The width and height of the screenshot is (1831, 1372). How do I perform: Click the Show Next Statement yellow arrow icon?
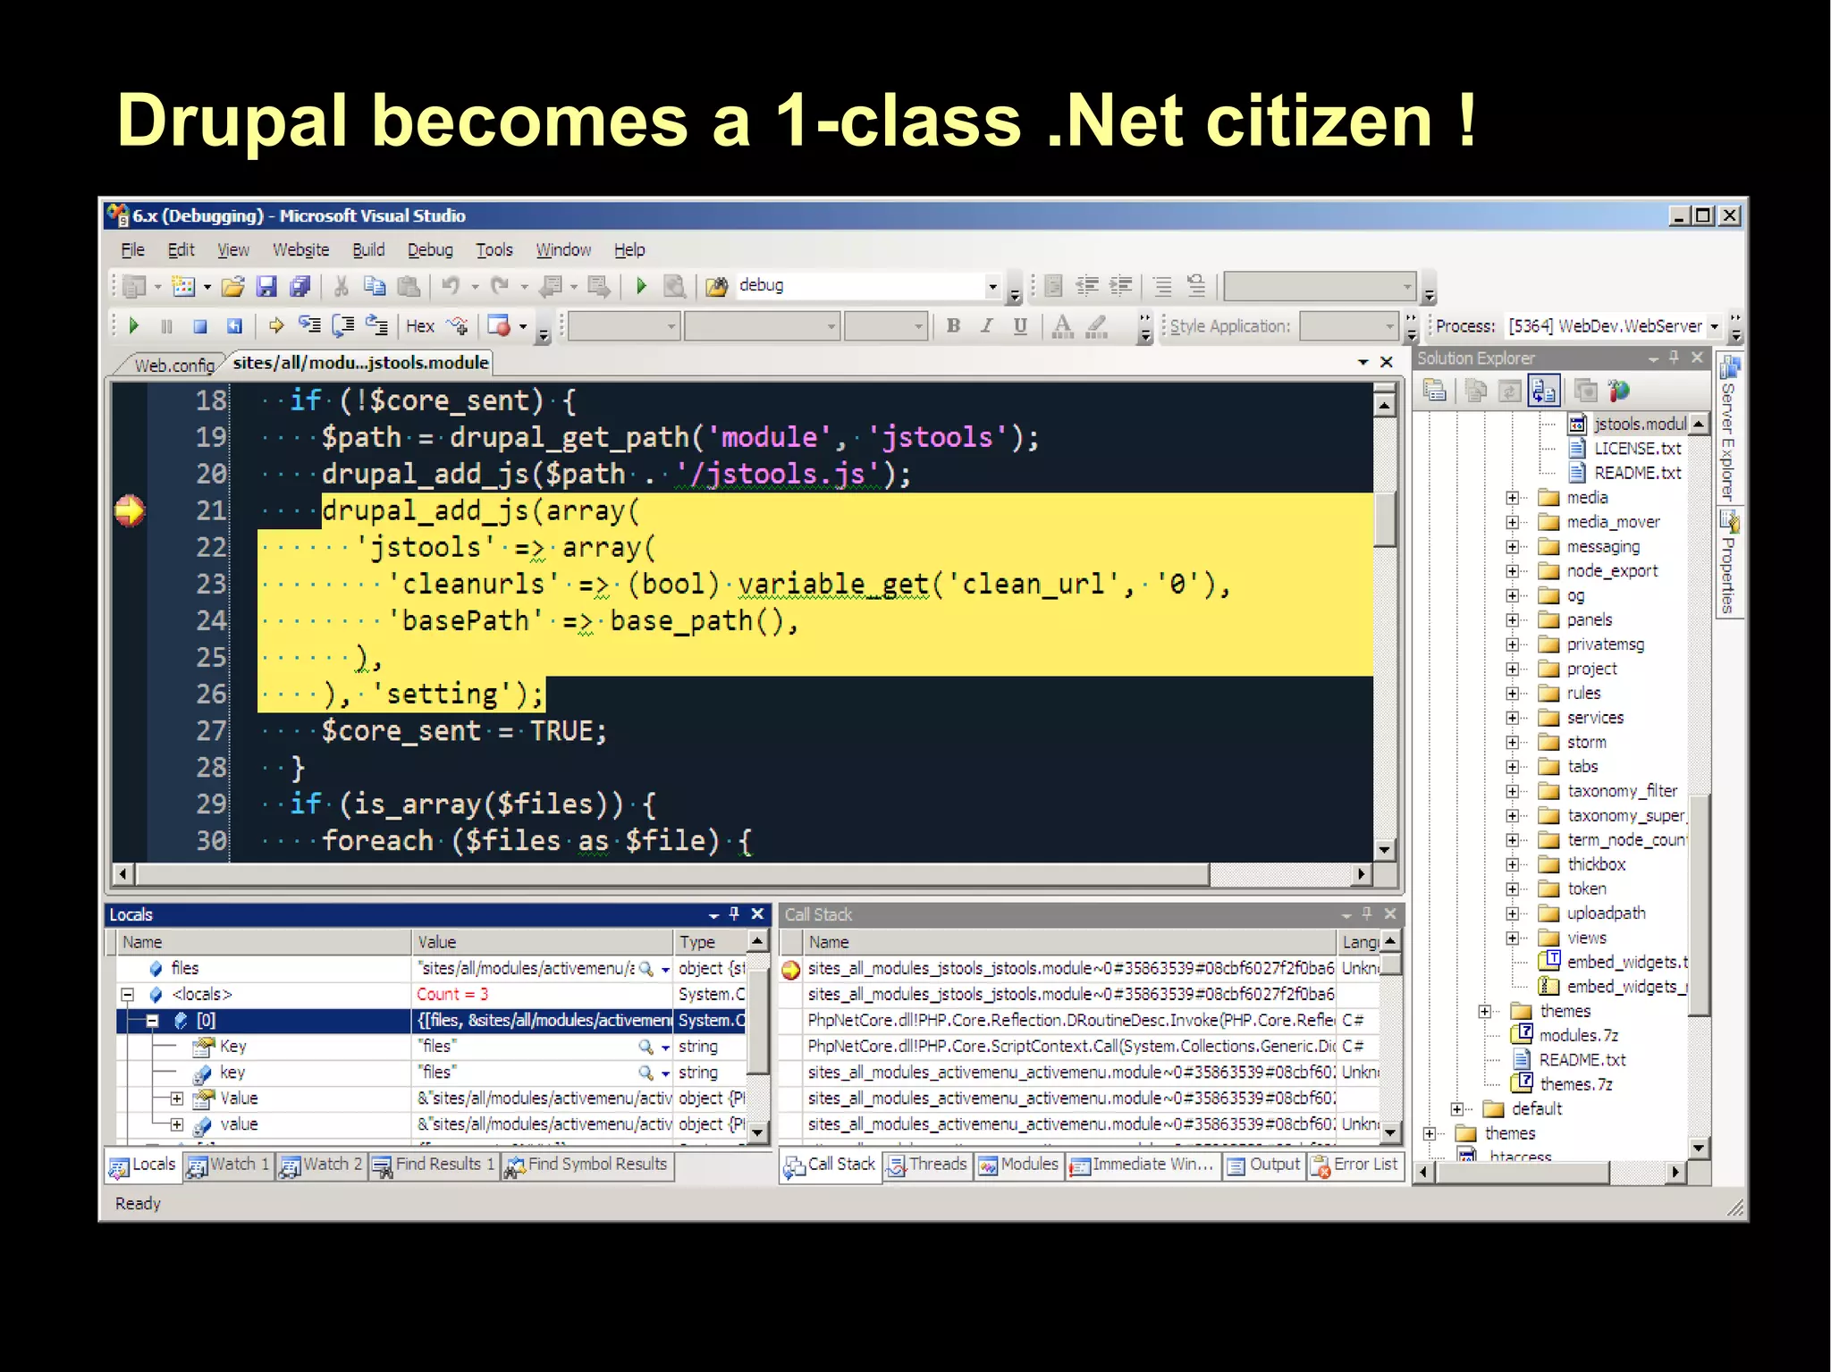pyautogui.click(x=276, y=326)
